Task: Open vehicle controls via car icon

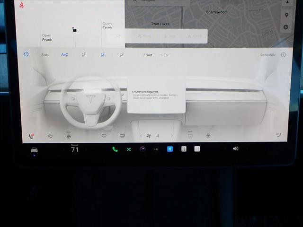Action: pyautogui.click(x=34, y=150)
